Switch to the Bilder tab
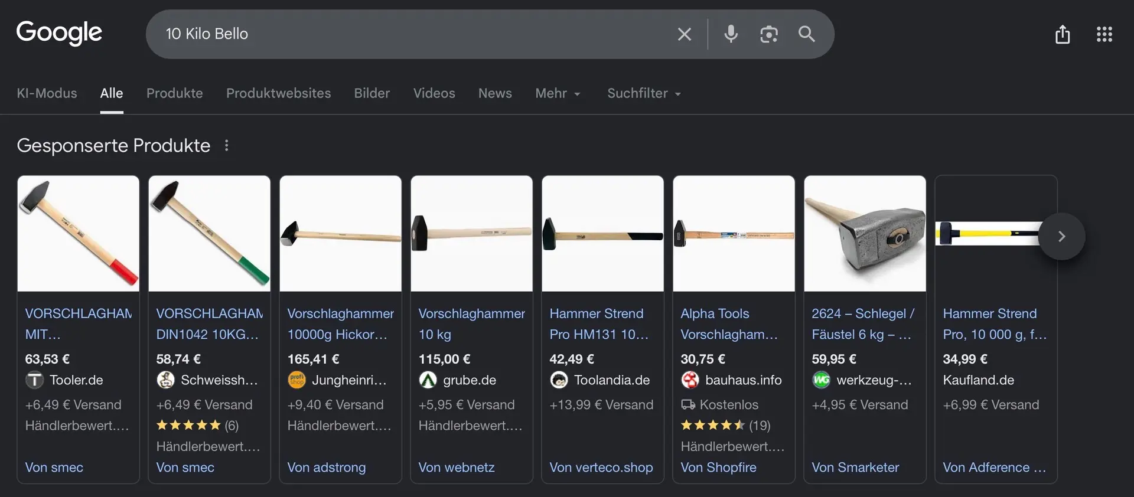 (x=372, y=93)
